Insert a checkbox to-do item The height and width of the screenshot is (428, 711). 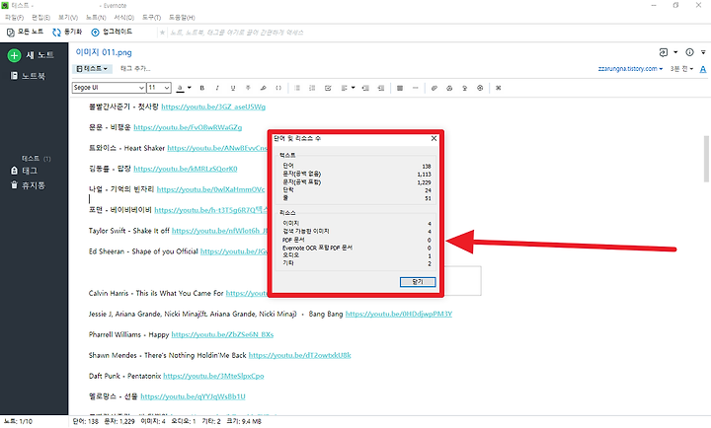328,88
